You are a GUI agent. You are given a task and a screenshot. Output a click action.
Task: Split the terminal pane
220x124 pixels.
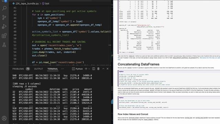point(93,69)
